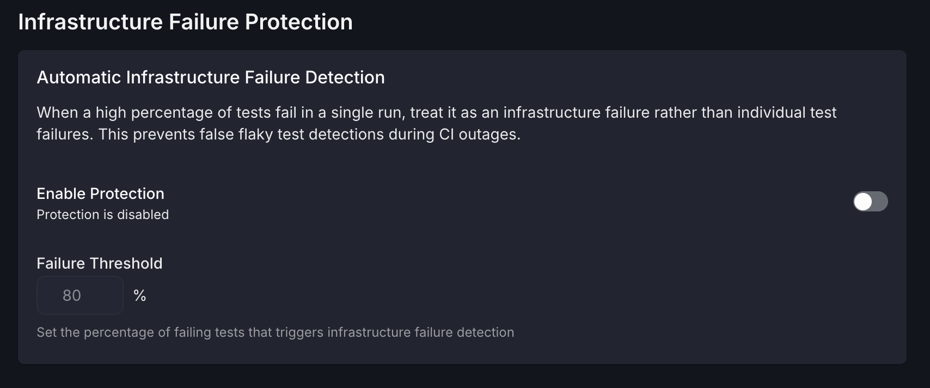Click the "Enable Protection" label
This screenshot has height=388, width=930.
100,193
